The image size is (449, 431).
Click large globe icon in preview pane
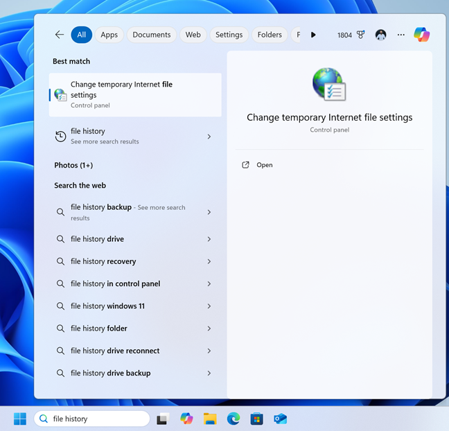pos(329,85)
